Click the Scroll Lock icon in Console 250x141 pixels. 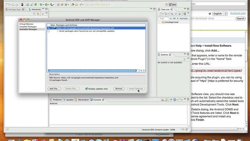point(166,100)
